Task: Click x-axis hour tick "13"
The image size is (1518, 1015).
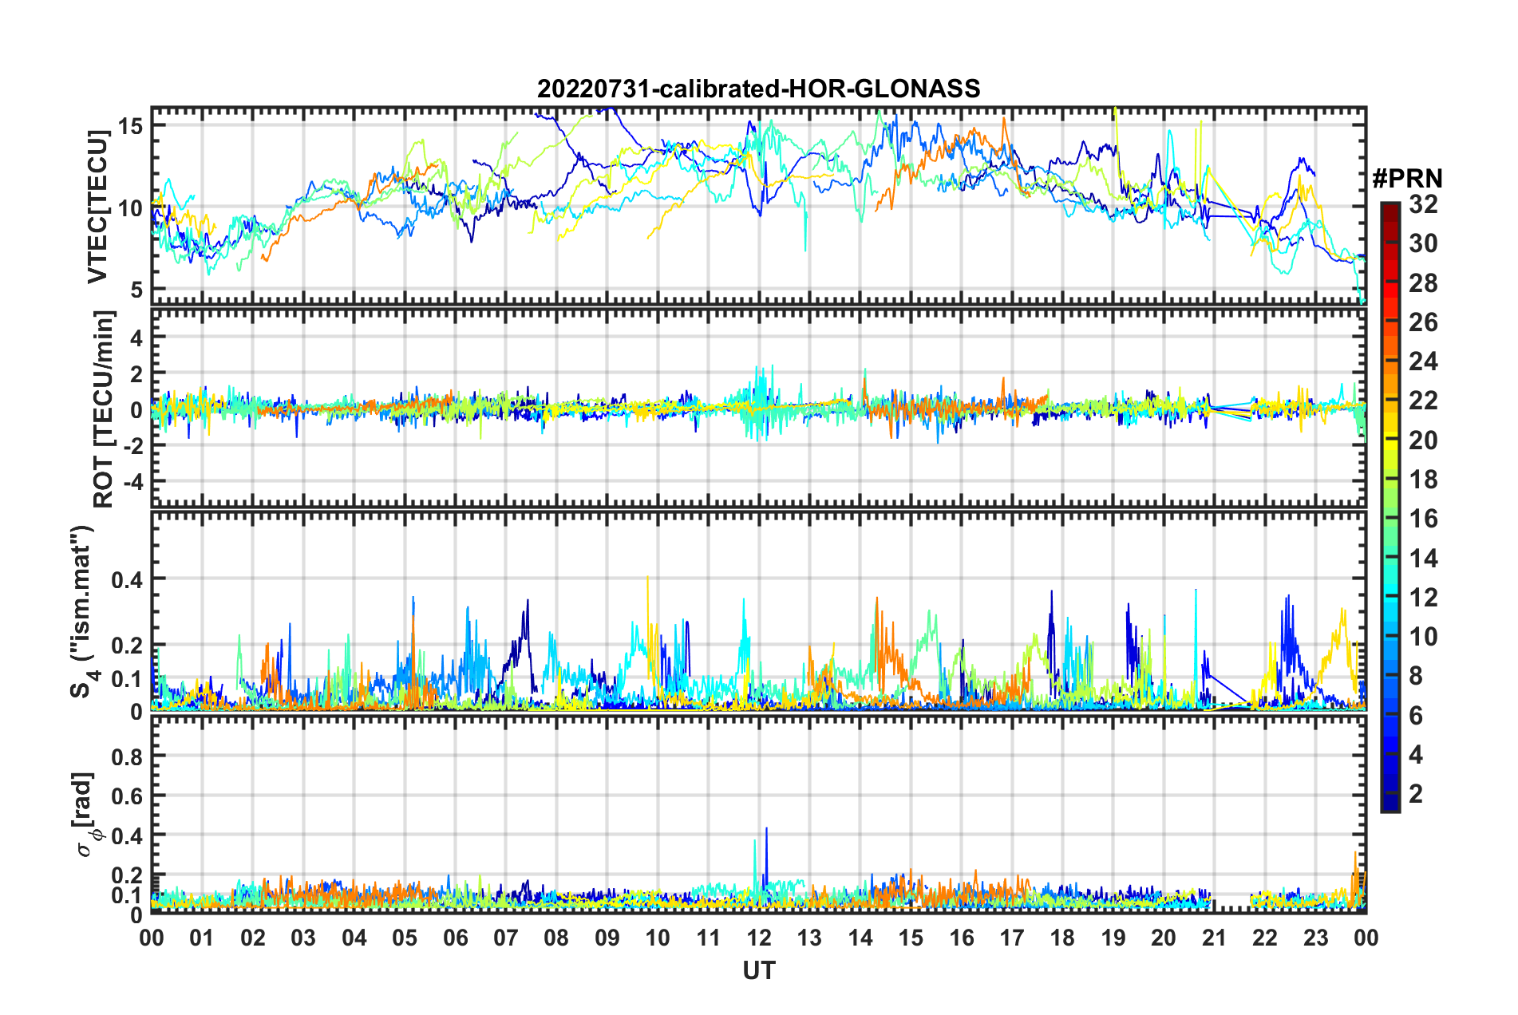Action: [809, 938]
